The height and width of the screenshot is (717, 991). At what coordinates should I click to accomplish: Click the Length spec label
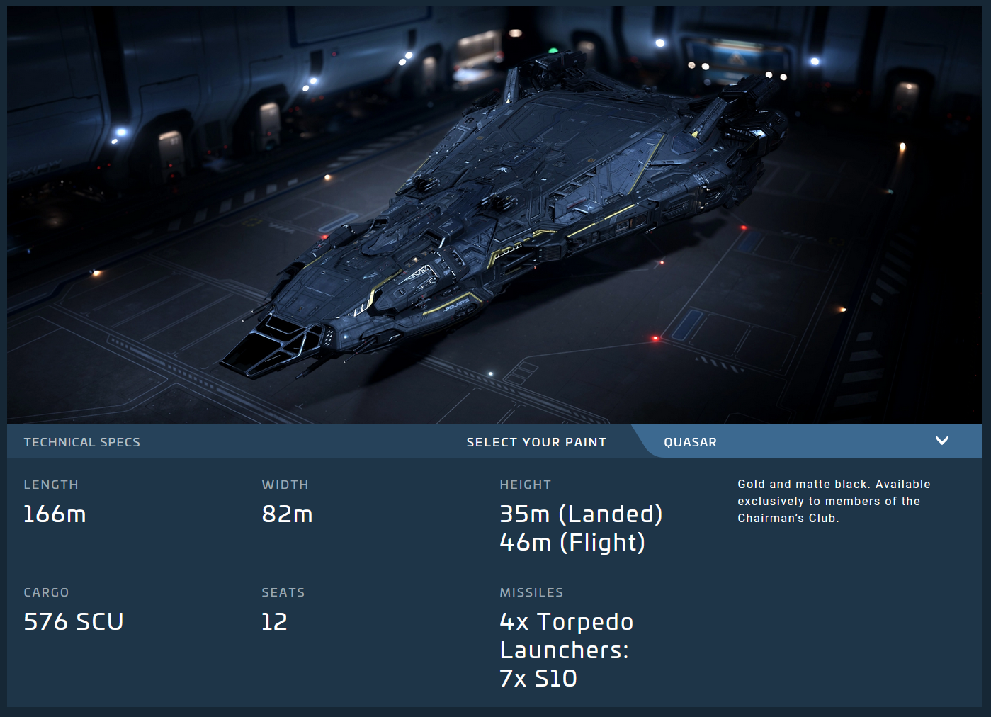click(x=51, y=485)
